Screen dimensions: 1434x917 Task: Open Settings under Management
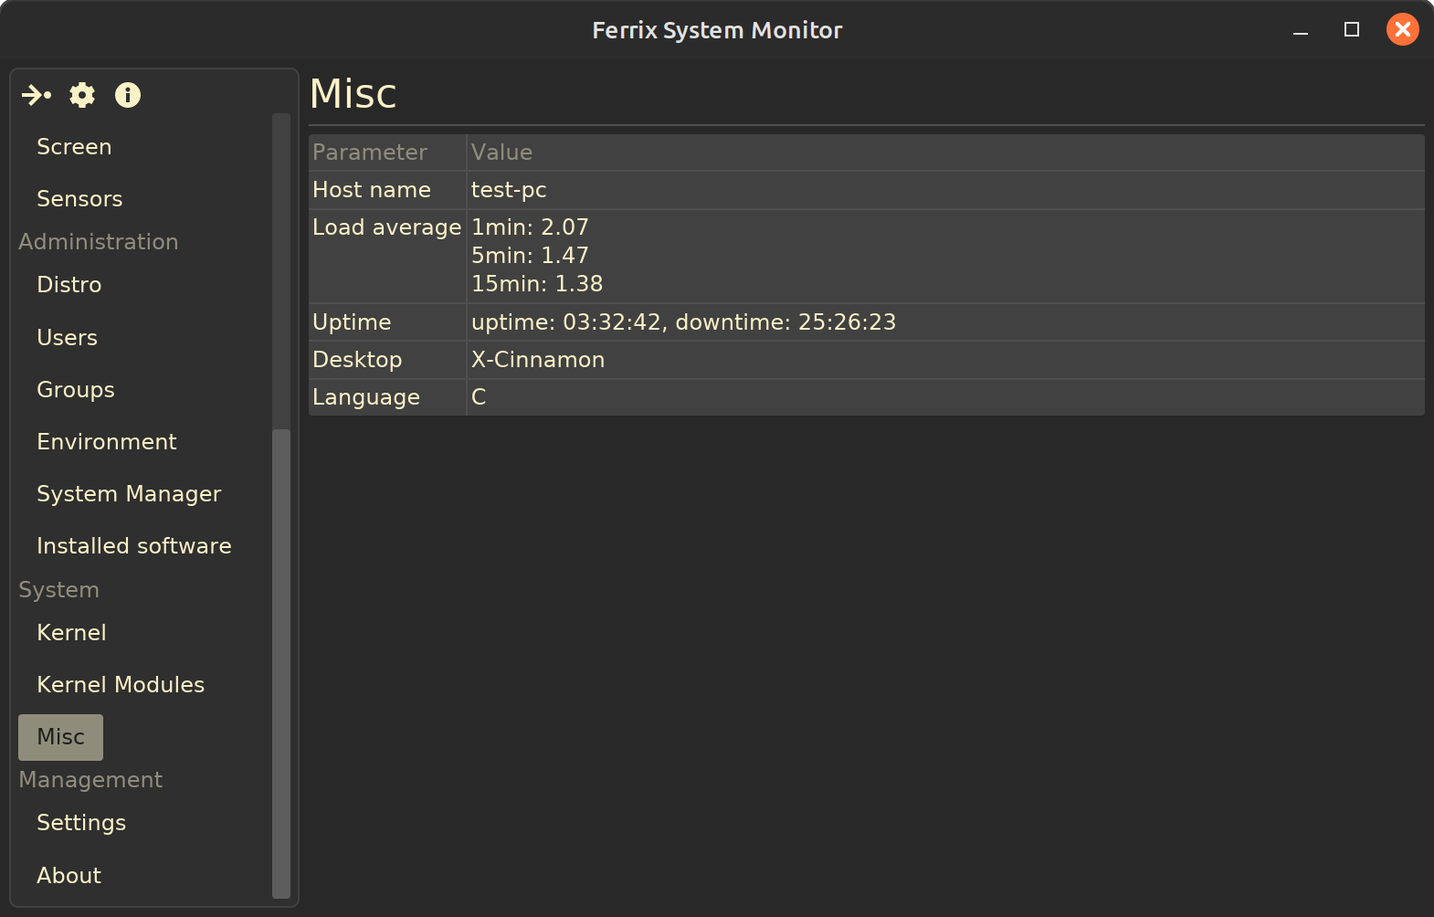[81, 823]
